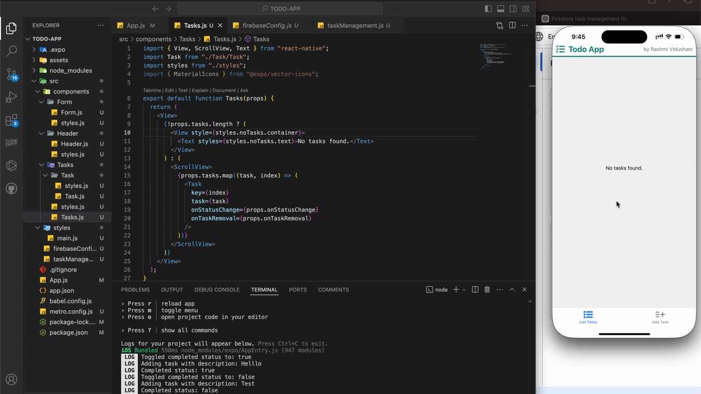
Task: Switch to the firebaseConfig.js editor tab
Action: [x=267, y=26]
